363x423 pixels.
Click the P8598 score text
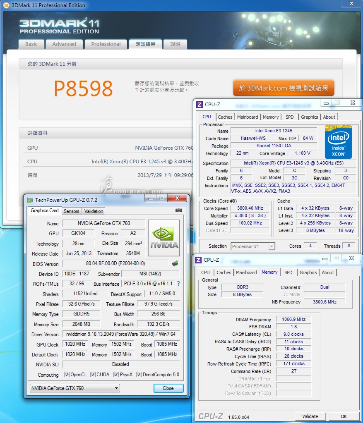click(83, 88)
